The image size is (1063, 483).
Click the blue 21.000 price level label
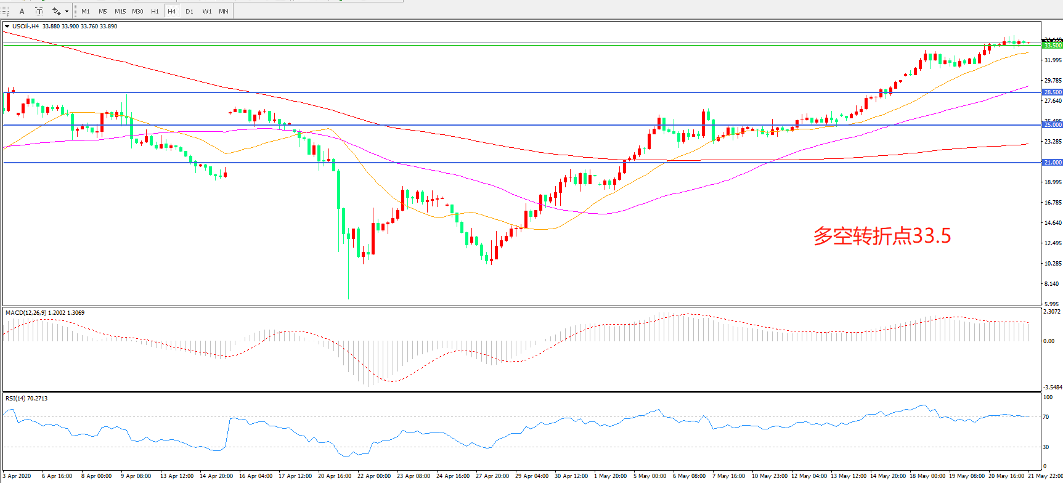(1052, 163)
